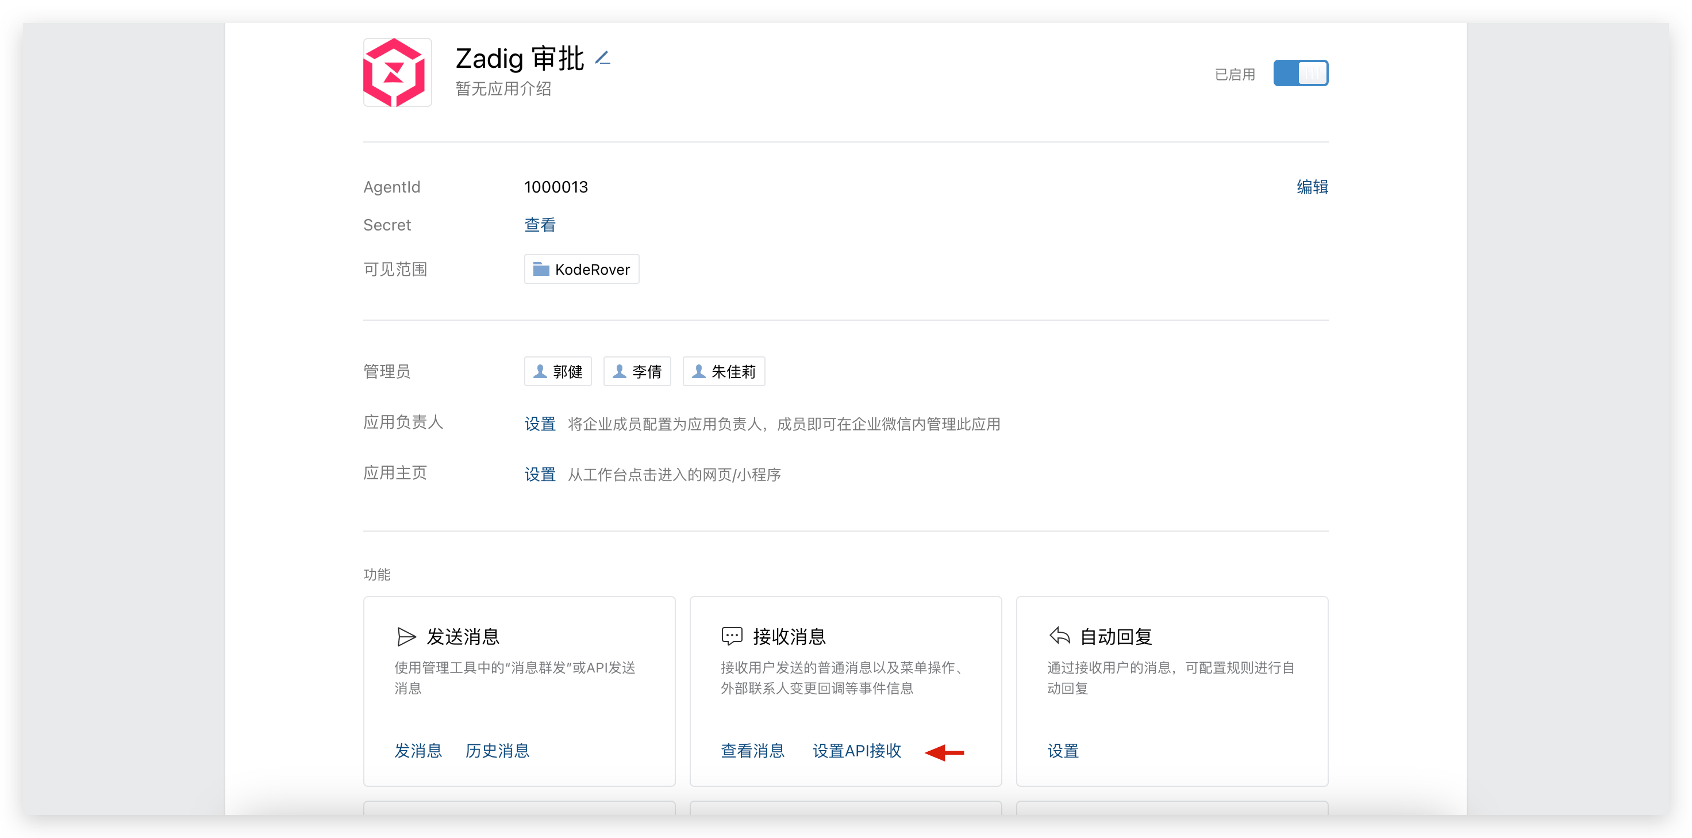Open 查看消息 in receive message card
1692x838 pixels.
click(x=752, y=751)
